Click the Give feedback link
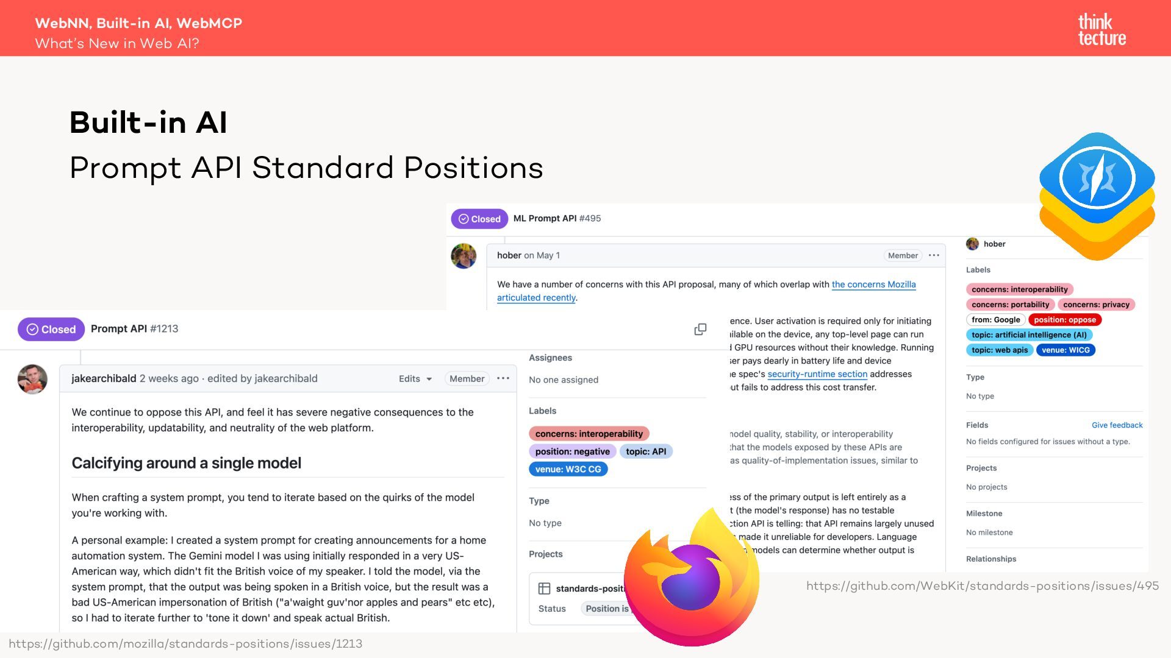The width and height of the screenshot is (1171, 658). [1117, 425]
